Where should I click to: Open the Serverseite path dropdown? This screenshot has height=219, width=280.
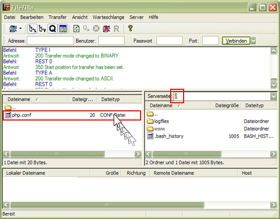tap(274, 96)
